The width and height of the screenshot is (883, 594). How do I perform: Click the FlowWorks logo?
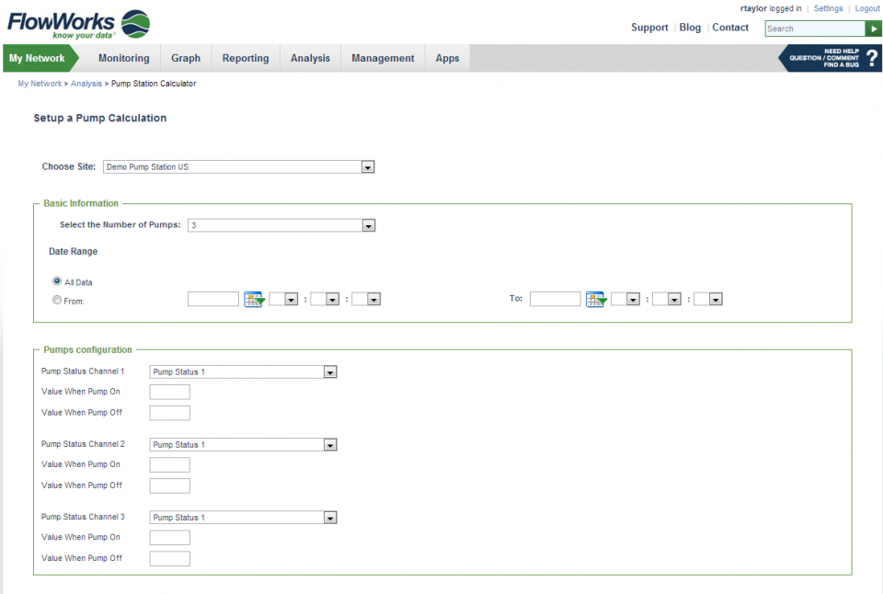tap(78, 24)
